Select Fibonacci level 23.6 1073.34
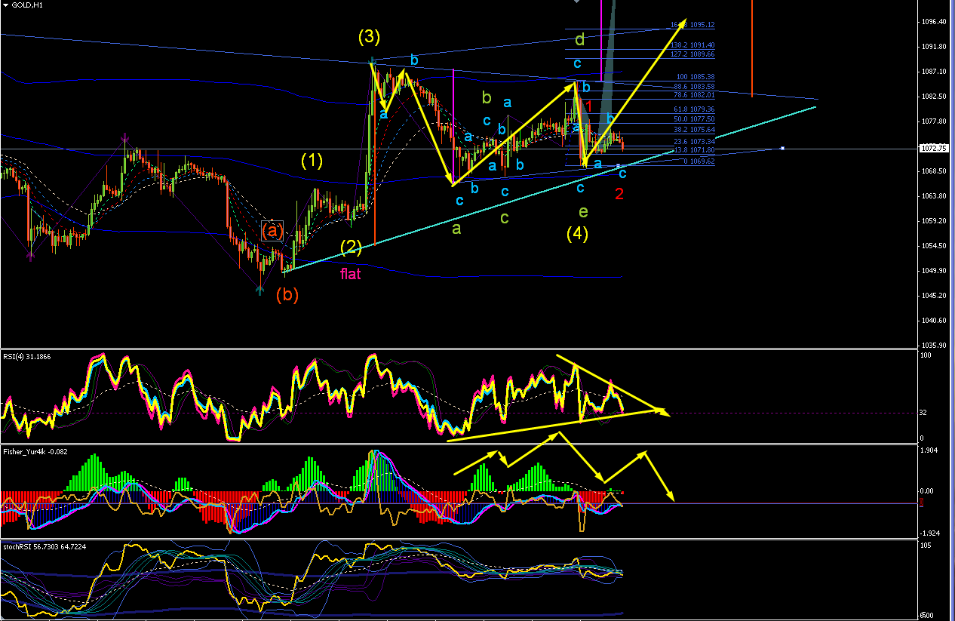The width and height of the screenshot is (955, 621). tap(692, 142)
